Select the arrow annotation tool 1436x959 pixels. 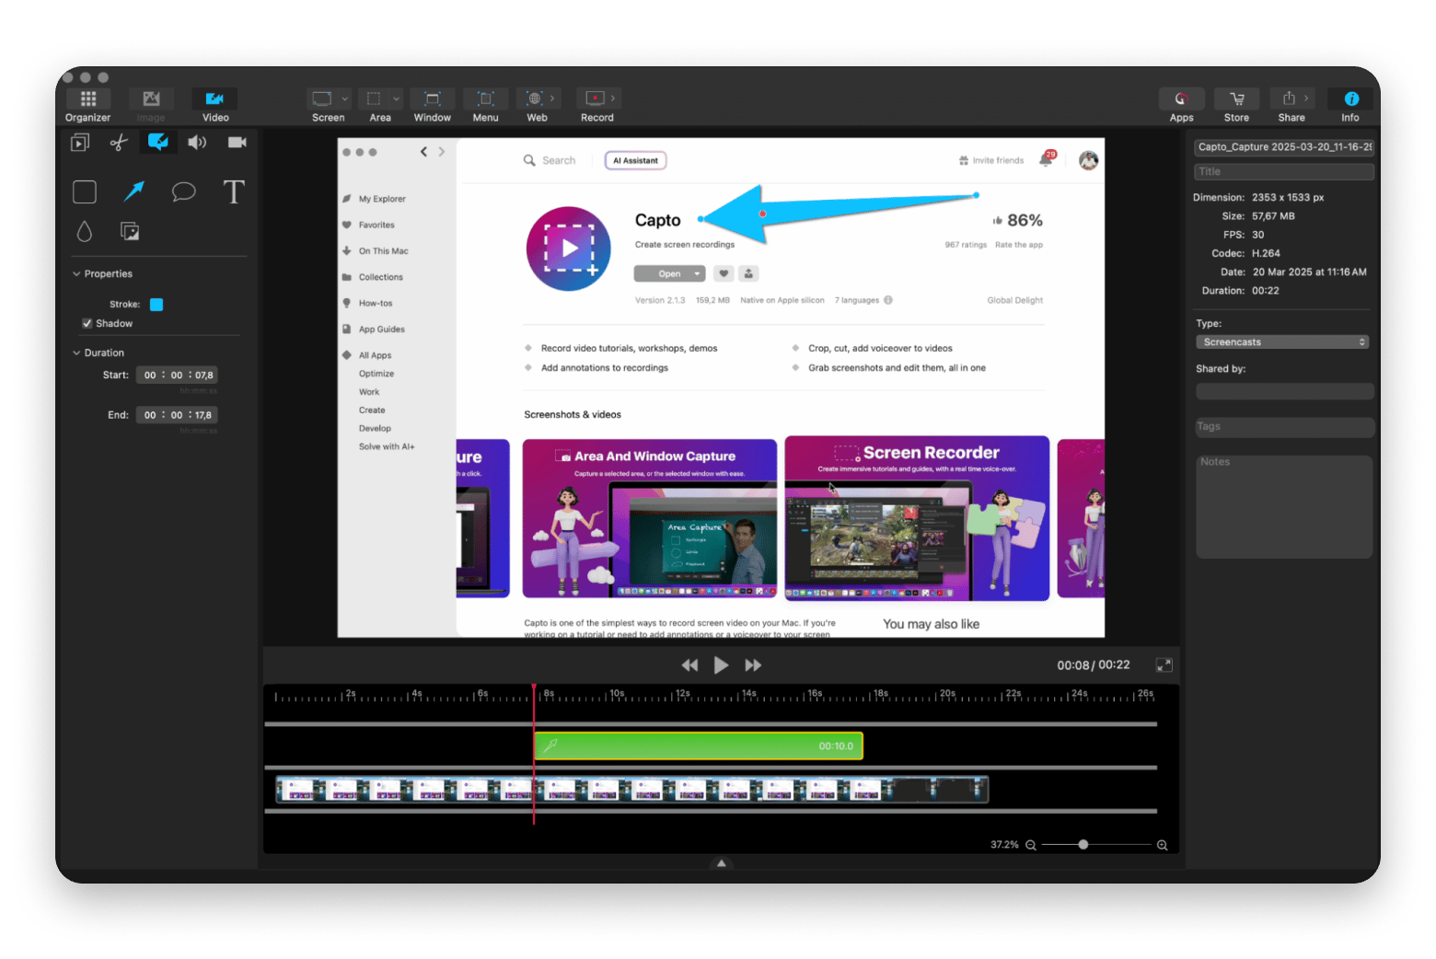click(133, 191)
